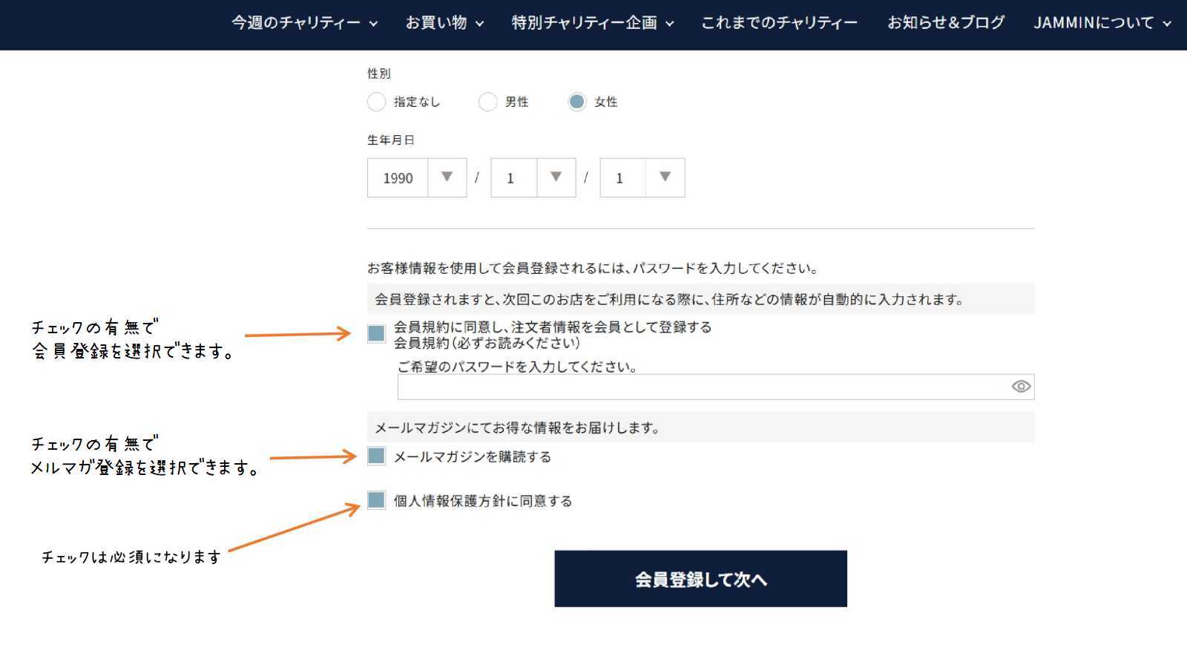Expand the birth month dropdown
Image resolution: width=1187 pixels, height=668 pixels.
coord(533,178)
